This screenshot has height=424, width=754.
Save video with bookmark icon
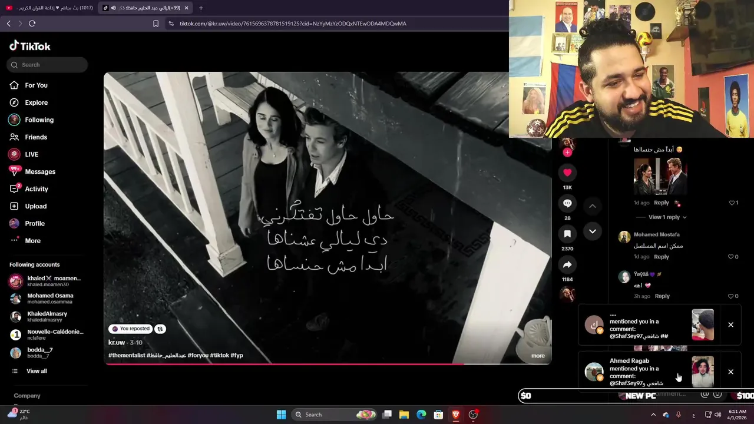click(x=567, y=234)
